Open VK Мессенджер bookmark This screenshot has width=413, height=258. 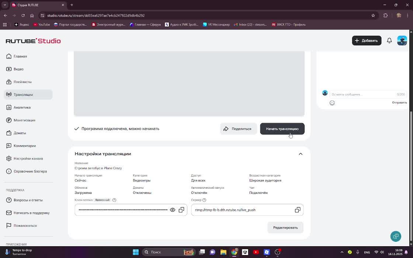216,24
